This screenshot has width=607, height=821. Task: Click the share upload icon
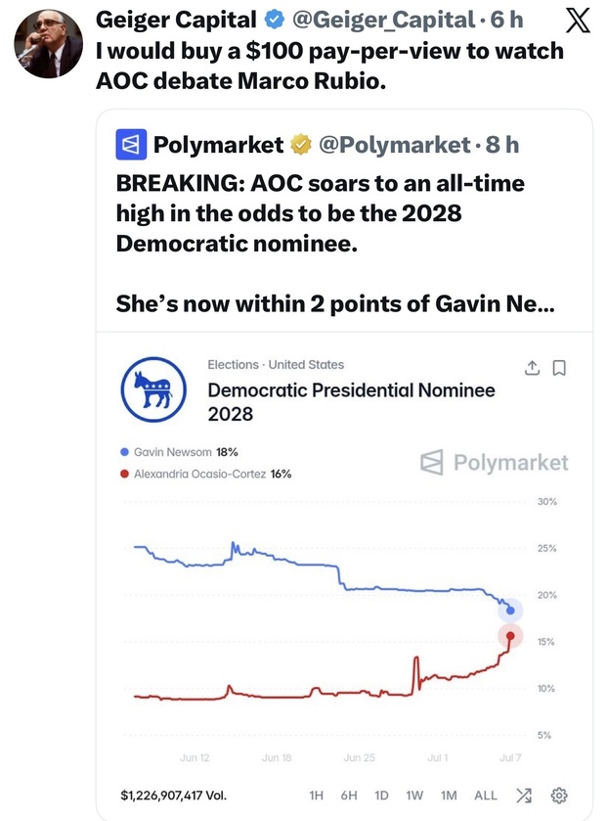click(x=532, y=368)
